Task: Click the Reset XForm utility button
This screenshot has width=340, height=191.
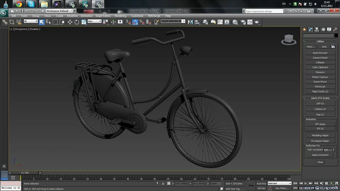Action: [x=320, y=82]
